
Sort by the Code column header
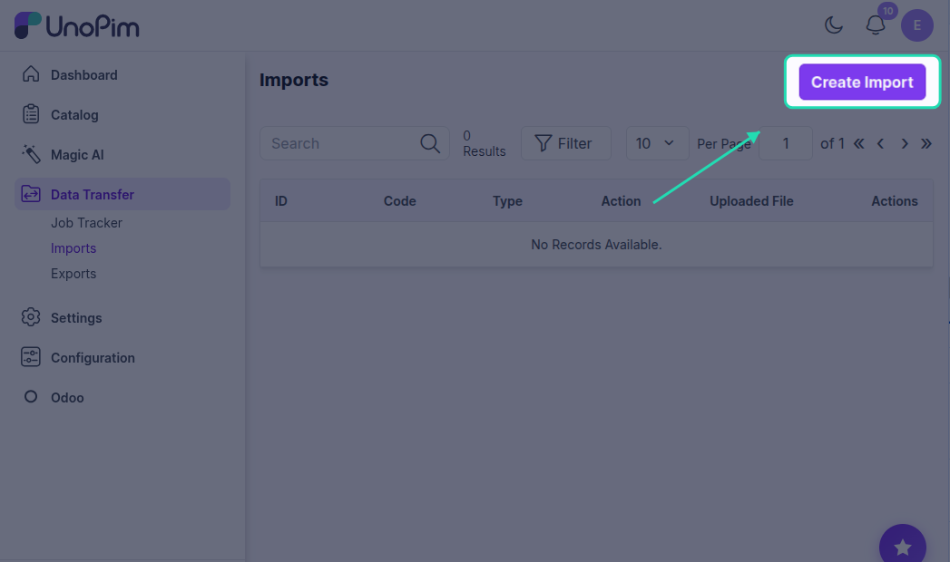point(400,201)
